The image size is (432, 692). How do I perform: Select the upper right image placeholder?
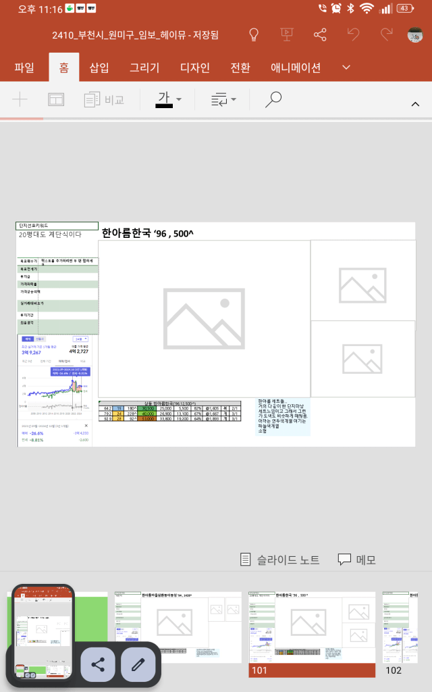pyautogui.click(x=362, y=280)
